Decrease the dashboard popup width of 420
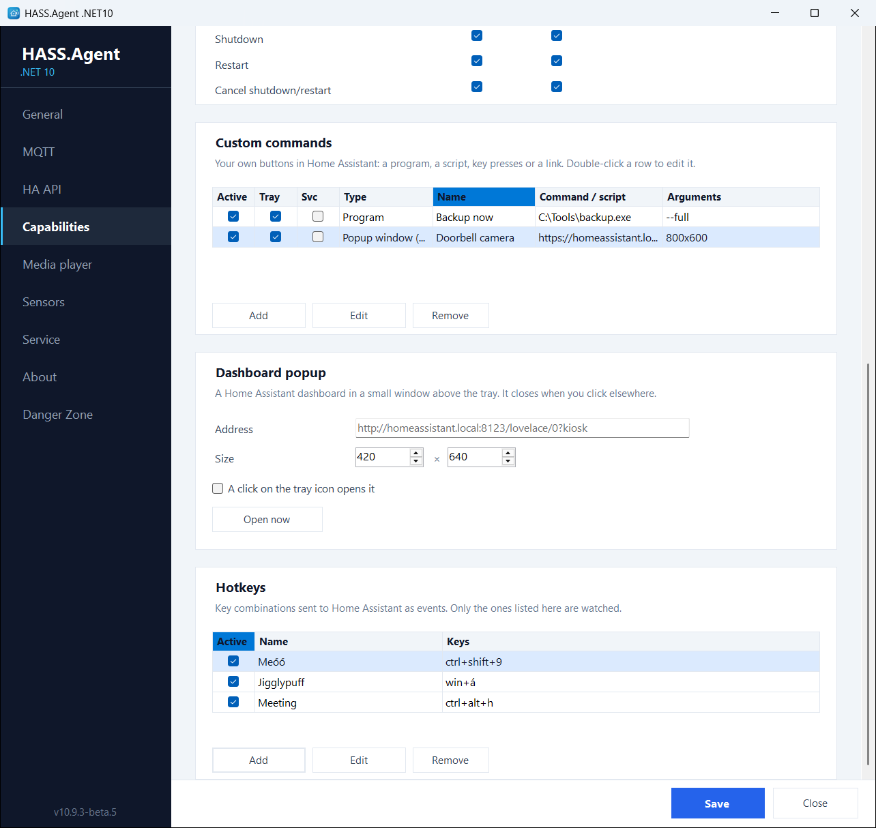This screenshot has width=876, height=828. pos(416,462)
